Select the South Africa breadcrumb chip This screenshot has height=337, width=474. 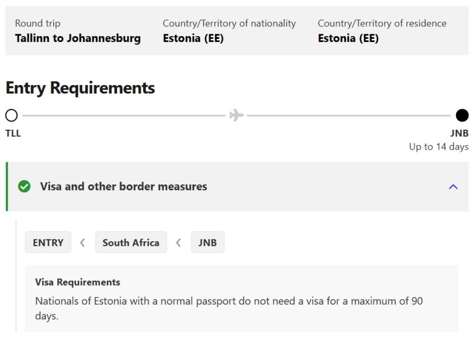131,243
